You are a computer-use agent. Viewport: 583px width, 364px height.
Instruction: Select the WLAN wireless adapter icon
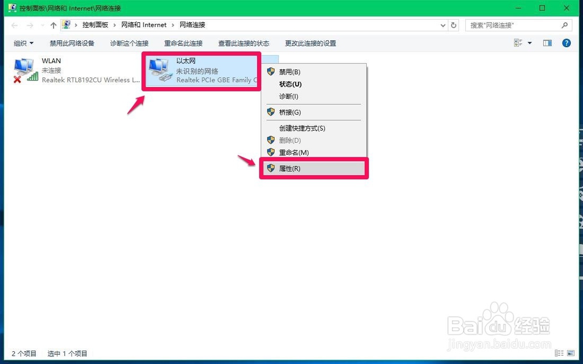point(24,66)
